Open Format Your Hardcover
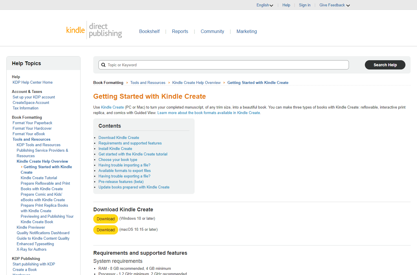The height and width of the screenshot is (275, 417). 32,128
